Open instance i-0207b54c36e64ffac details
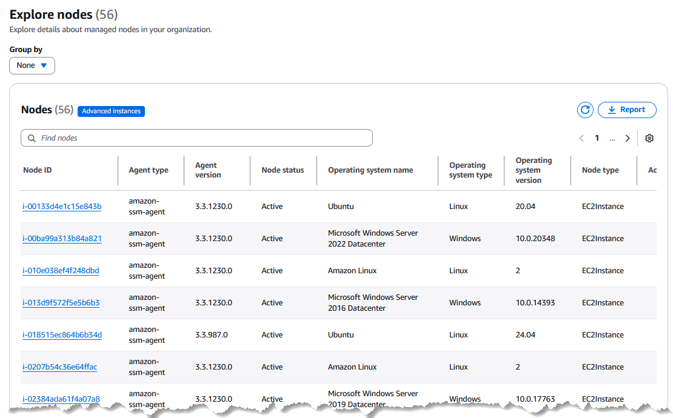 click(x=61, y=367)
